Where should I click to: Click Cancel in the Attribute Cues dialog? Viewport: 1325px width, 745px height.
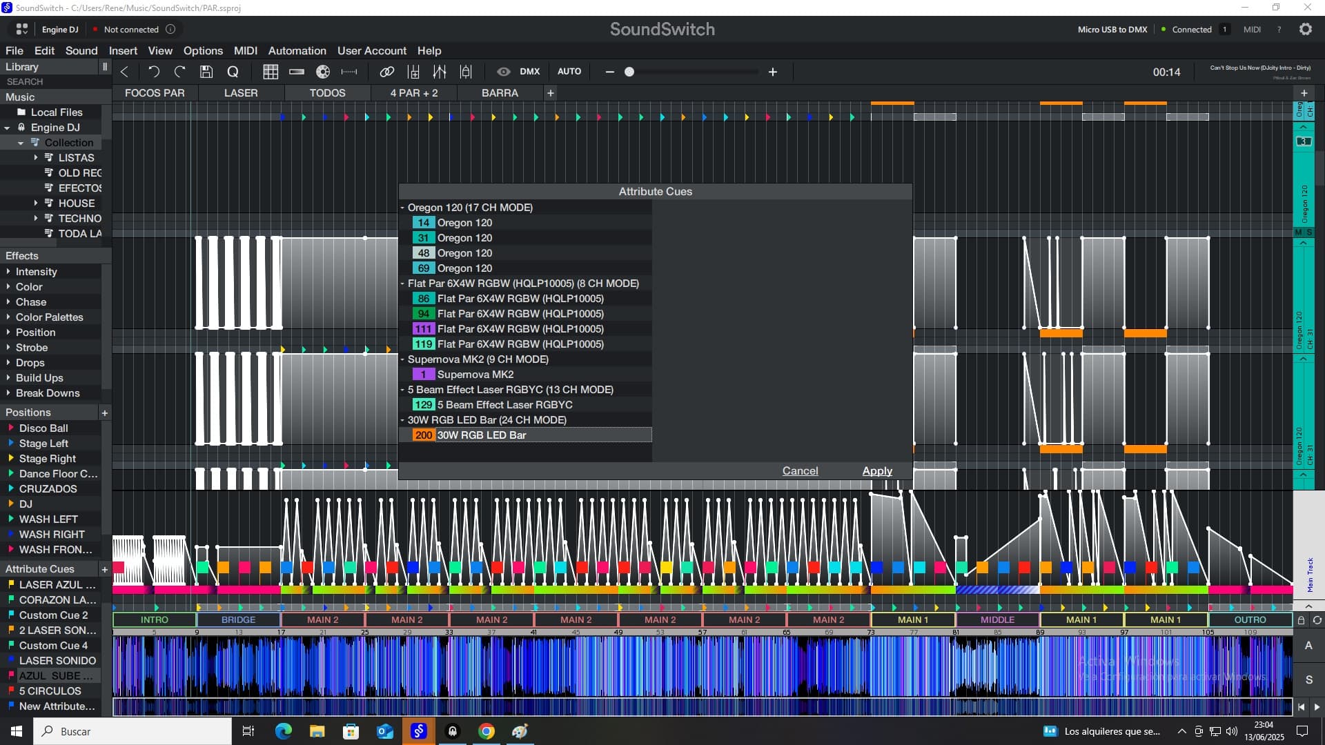pos(800,471)
